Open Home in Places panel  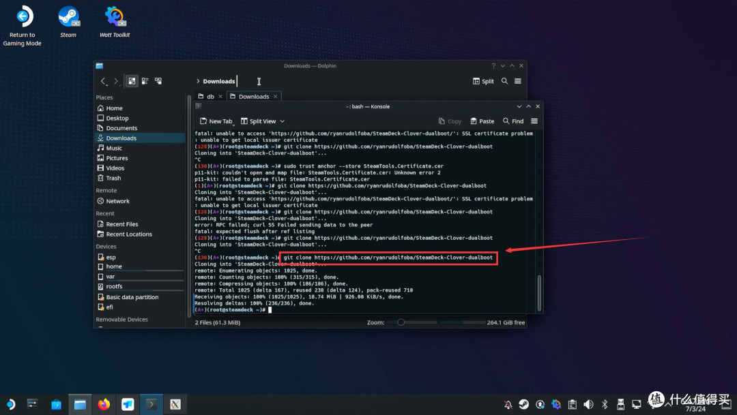pos(114,108)
